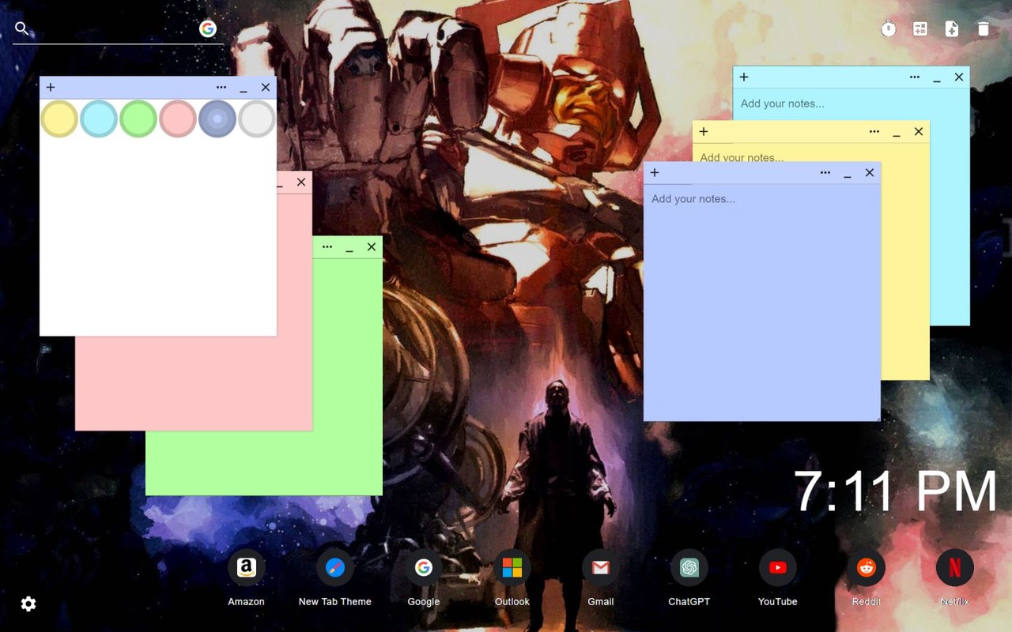This screenshot has width=1012, height=632.
Task: Launch the Gmail shortcut
Action: click(x=601, y=578)
